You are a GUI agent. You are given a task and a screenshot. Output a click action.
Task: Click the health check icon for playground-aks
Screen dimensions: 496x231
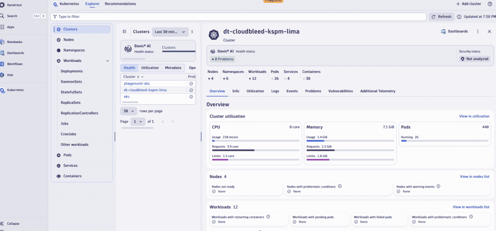pos(191,84)
